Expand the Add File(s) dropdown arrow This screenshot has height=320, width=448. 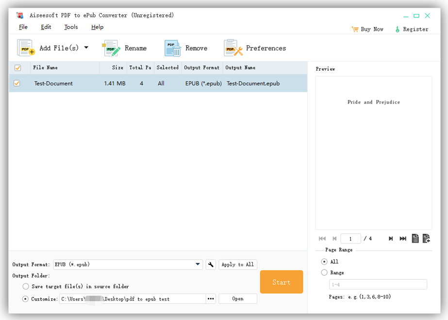click(86, 47)
